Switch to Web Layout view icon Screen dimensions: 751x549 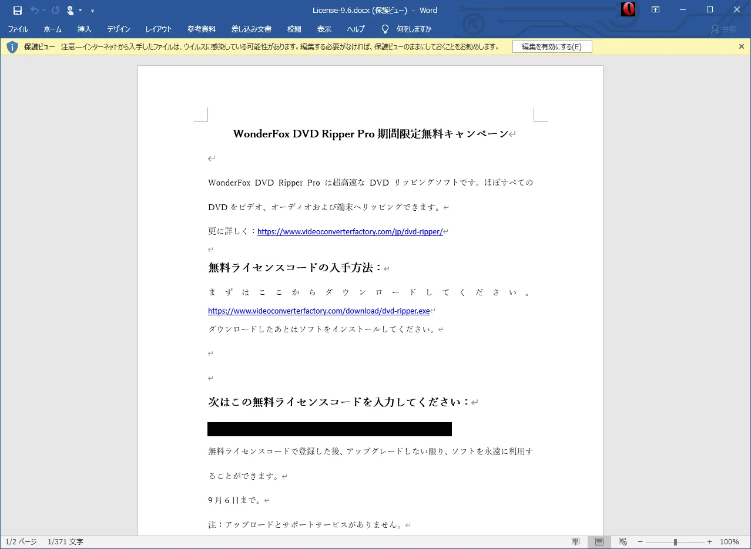click(x=622, y=541)
